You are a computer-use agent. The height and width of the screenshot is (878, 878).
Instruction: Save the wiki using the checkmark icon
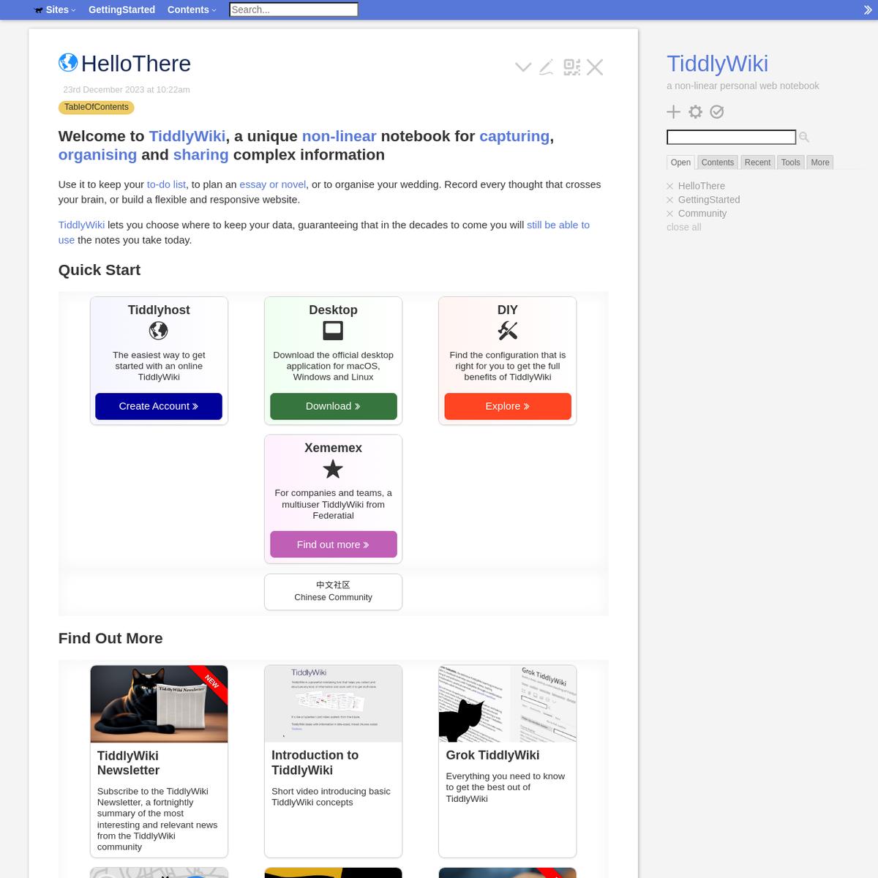point(716,111)
